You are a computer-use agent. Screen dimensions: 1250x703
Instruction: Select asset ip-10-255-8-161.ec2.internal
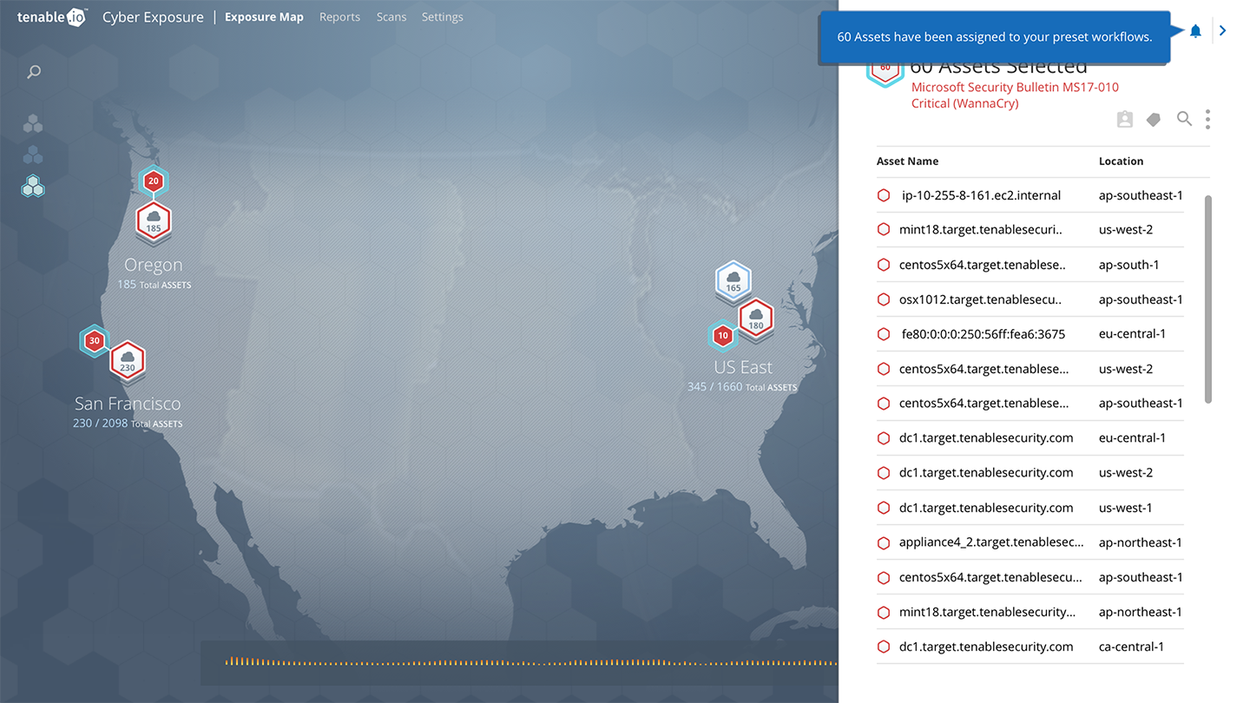pyautogui.click(x=981, y=195)
